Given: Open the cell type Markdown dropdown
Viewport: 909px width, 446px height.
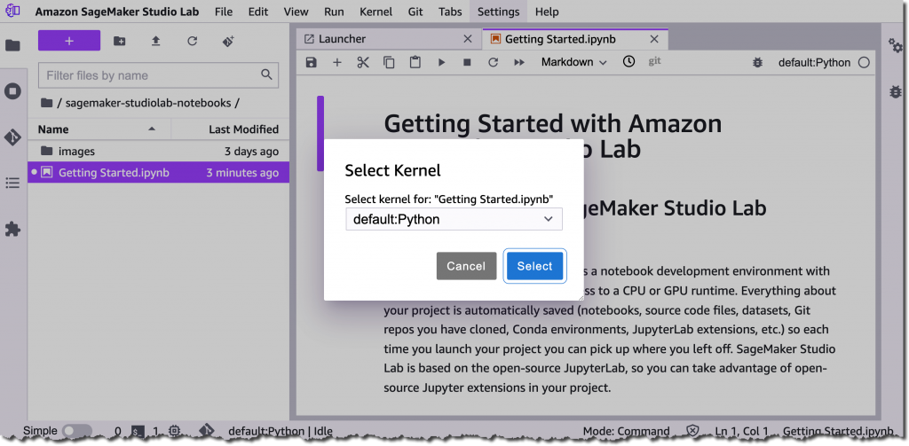Looking at the screenshot, I should 574,62.
